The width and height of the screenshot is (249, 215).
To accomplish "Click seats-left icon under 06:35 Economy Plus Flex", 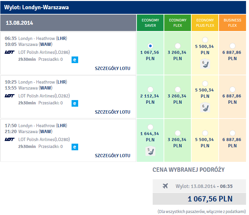I will (x=205, y=64).
